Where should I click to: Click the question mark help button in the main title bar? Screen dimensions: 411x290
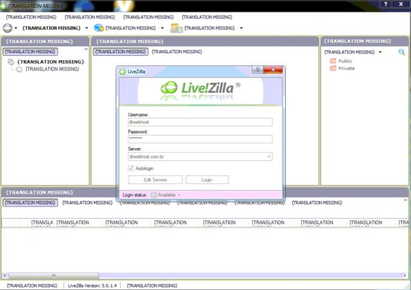(385, 4)
